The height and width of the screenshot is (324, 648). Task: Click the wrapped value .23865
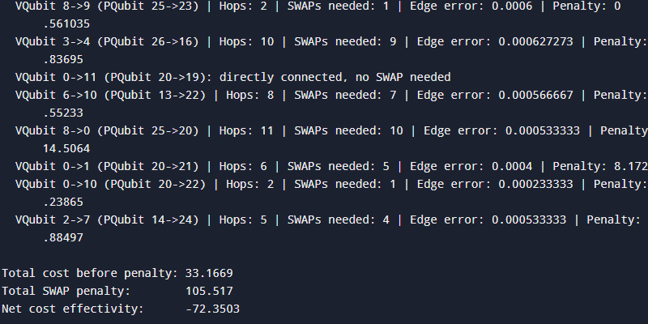[63, 202]
